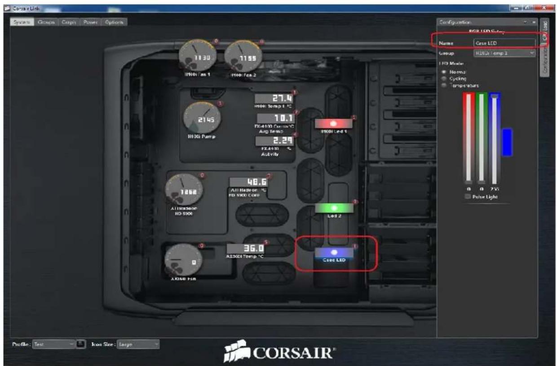Open the System tab

[x=22, y=22]
